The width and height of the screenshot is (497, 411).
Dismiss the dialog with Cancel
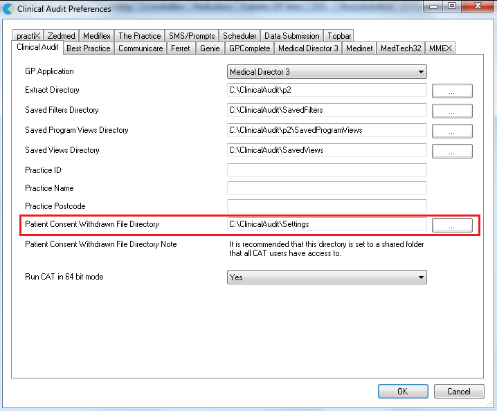click(459, 392)
